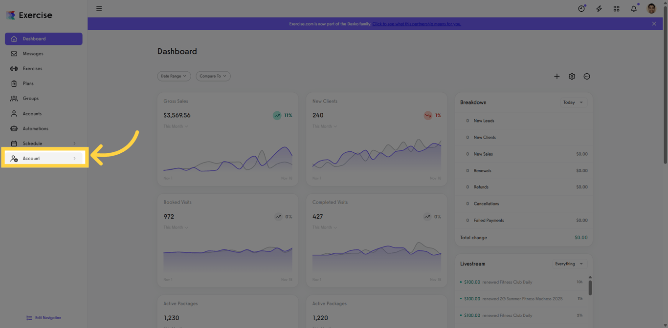Viewport: 668px width, 328px height.
Task: Click the user profile avatar
Action: 651,8
